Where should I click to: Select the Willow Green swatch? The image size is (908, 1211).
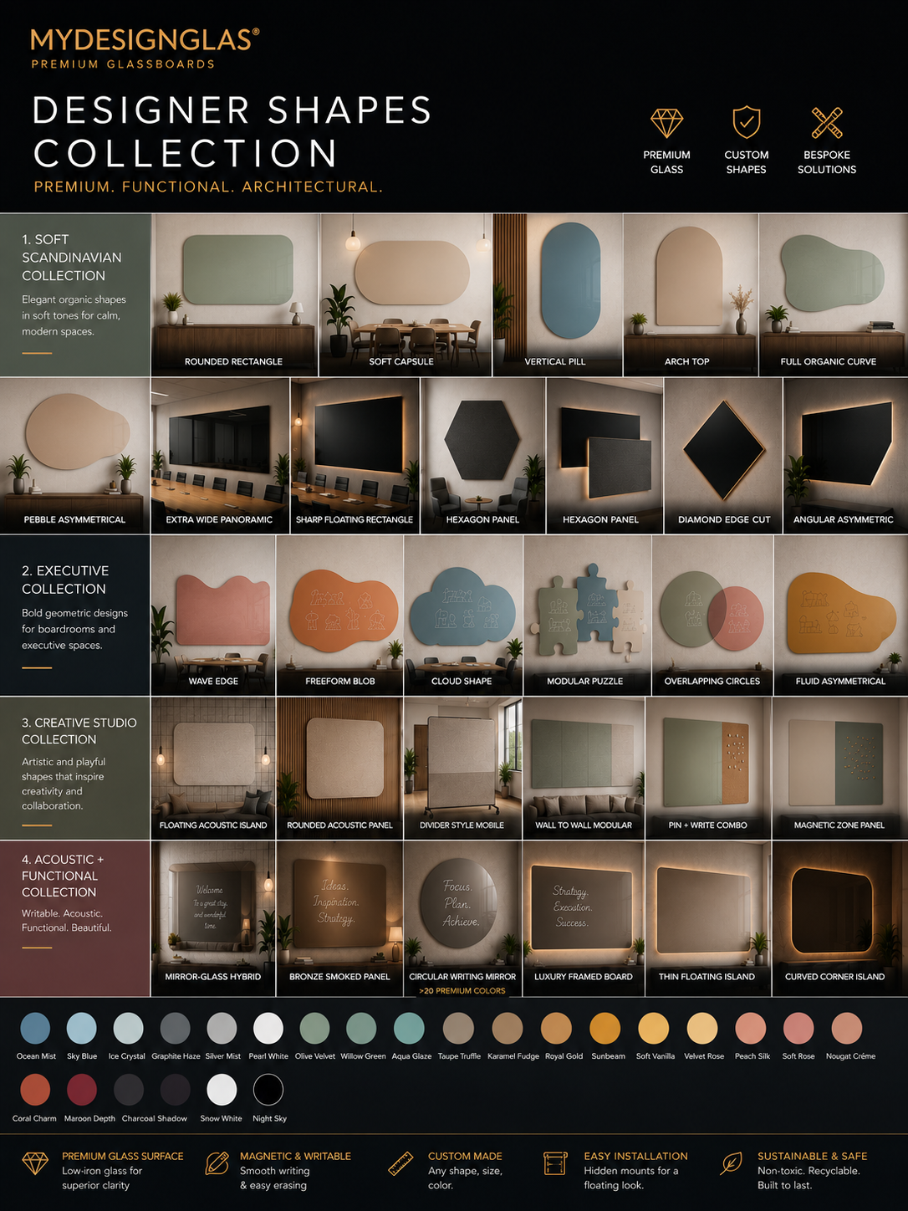click(362, 1028)
